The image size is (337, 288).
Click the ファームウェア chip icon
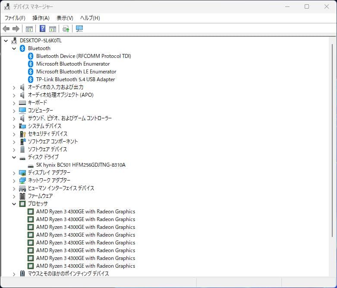[22, 196]
